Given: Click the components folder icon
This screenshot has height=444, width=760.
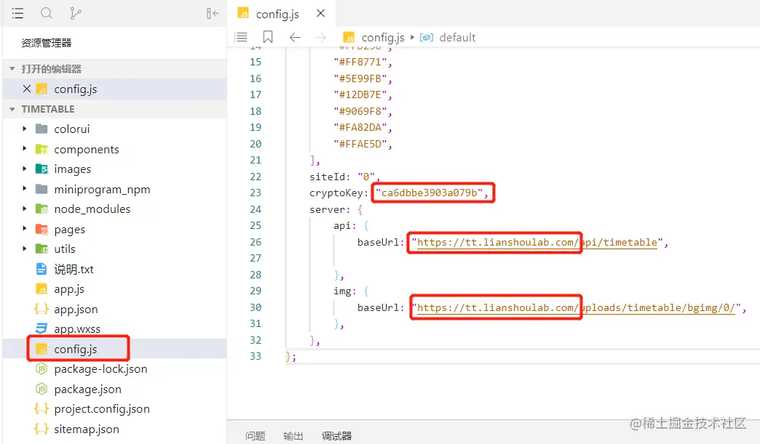Looking at the screenshot, I should coord(41,149).
